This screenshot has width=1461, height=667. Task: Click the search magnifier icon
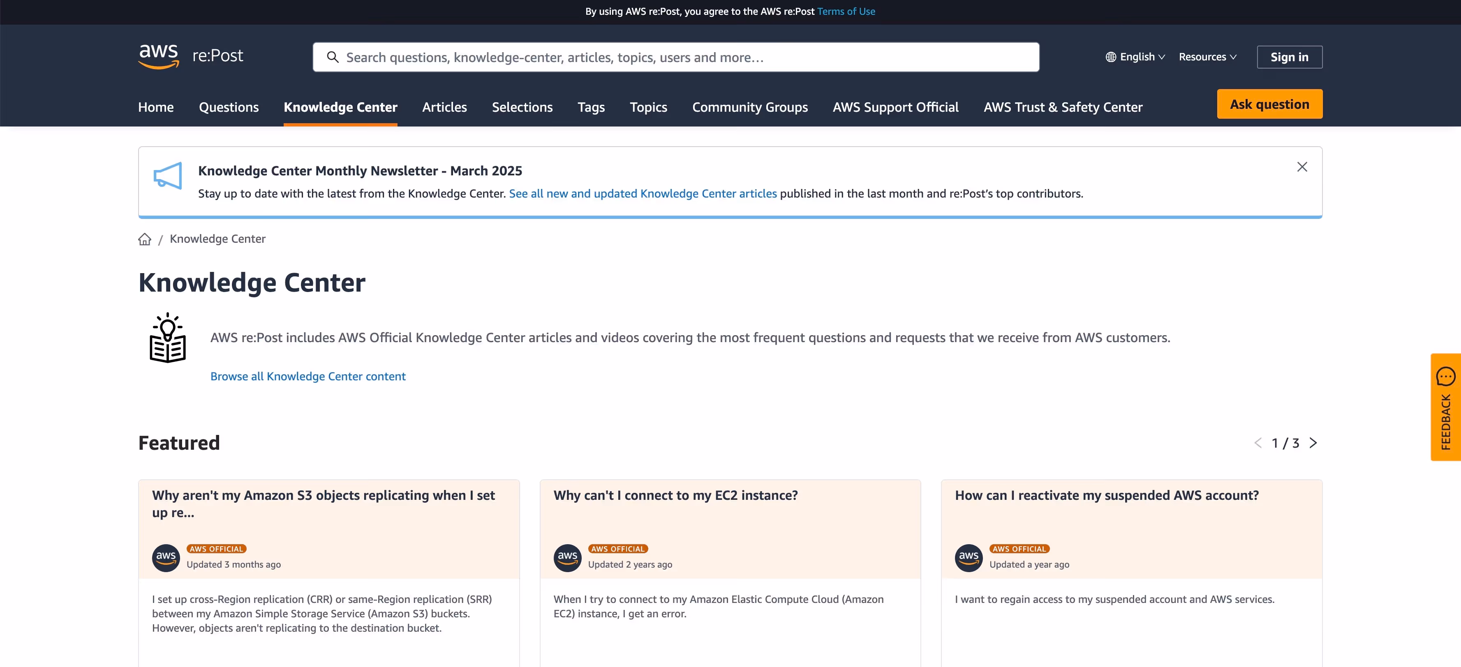point(333,57)
